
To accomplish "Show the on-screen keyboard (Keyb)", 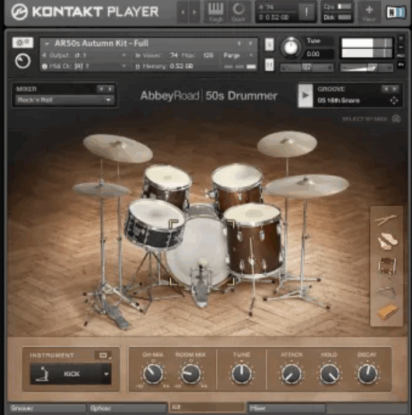I will click(216, 12).
